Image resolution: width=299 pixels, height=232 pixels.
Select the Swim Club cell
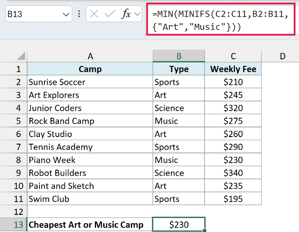(x=90, y=199)
